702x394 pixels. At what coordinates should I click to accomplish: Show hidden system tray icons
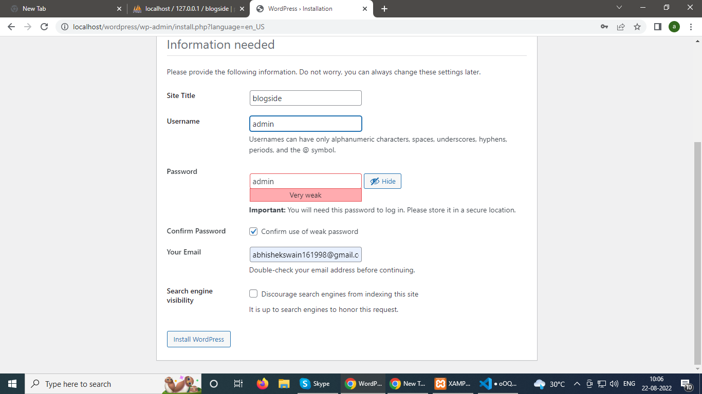coord(577,384)
